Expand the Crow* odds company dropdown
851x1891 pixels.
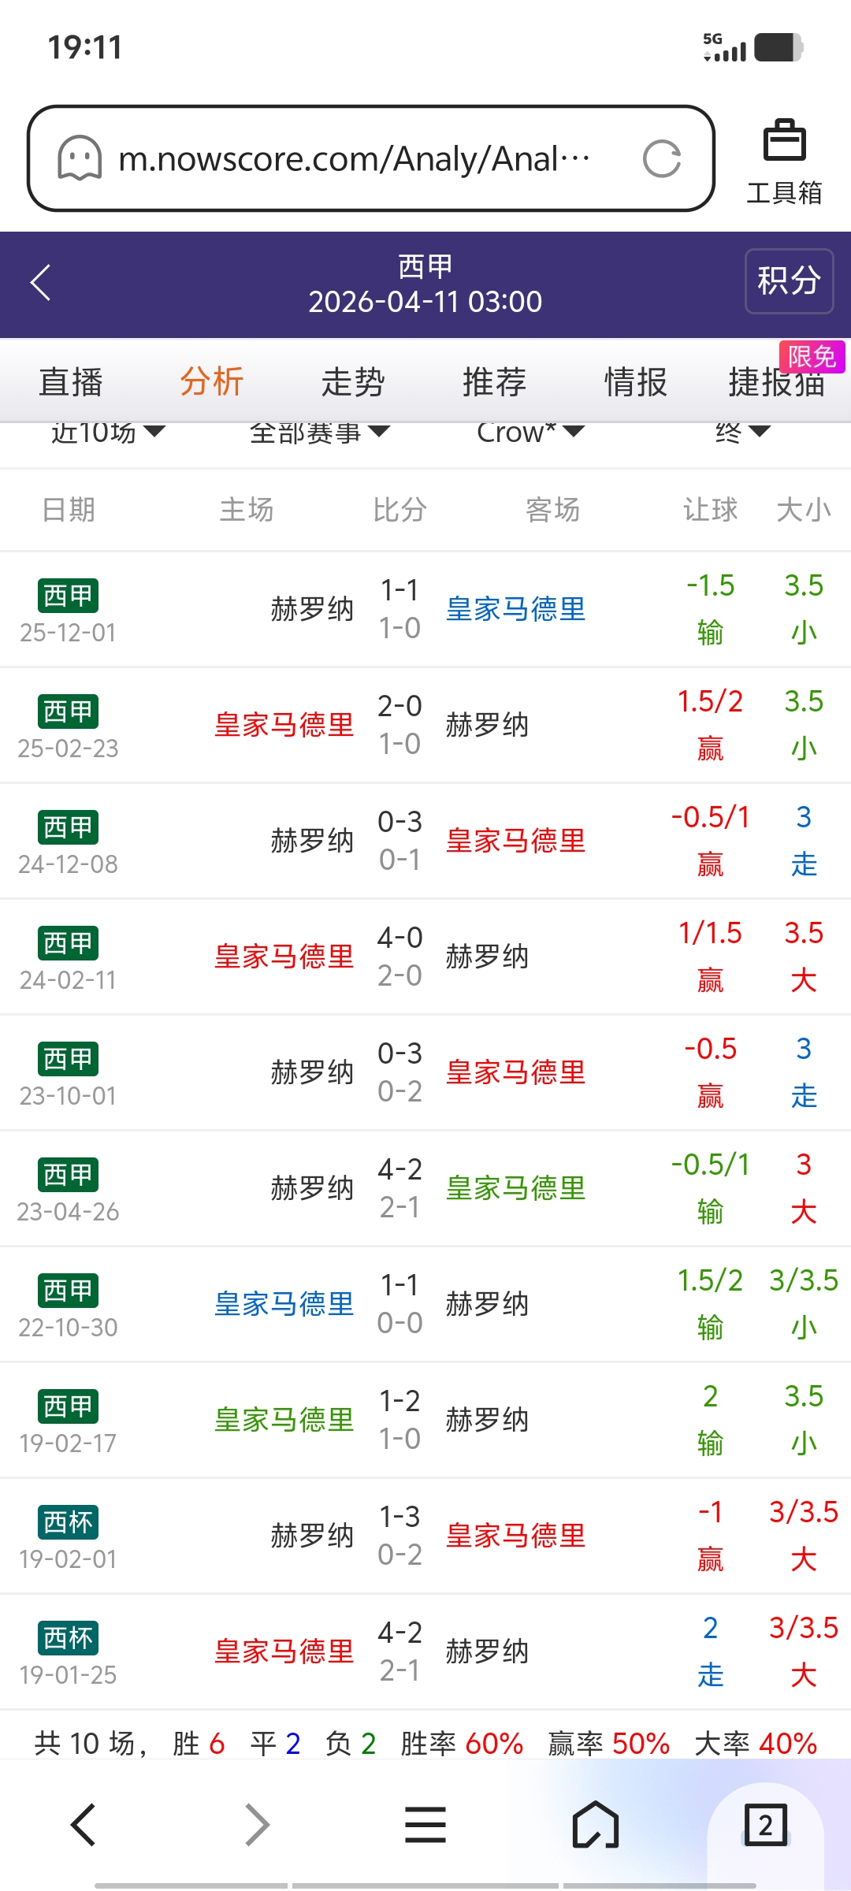tap(530, 432)
